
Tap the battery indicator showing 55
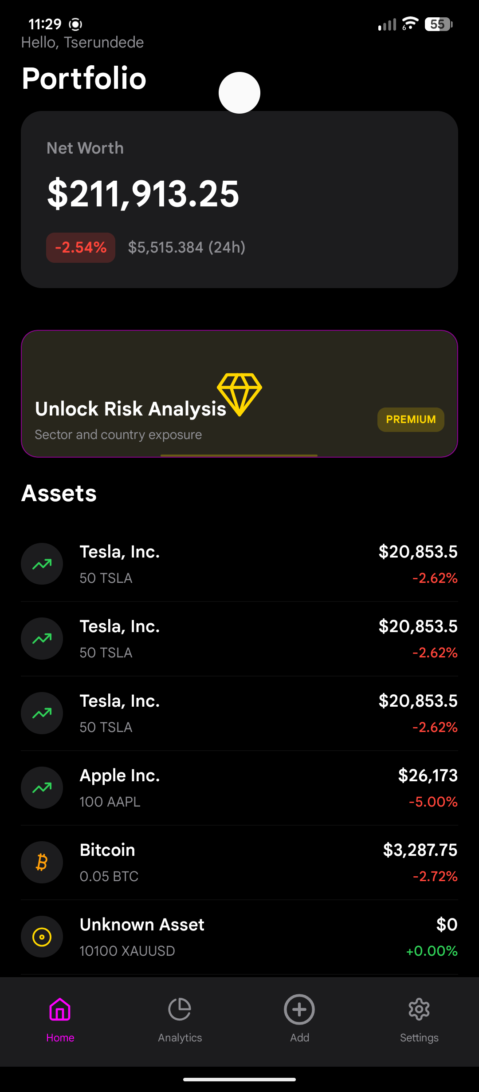(x=439, y=24)
